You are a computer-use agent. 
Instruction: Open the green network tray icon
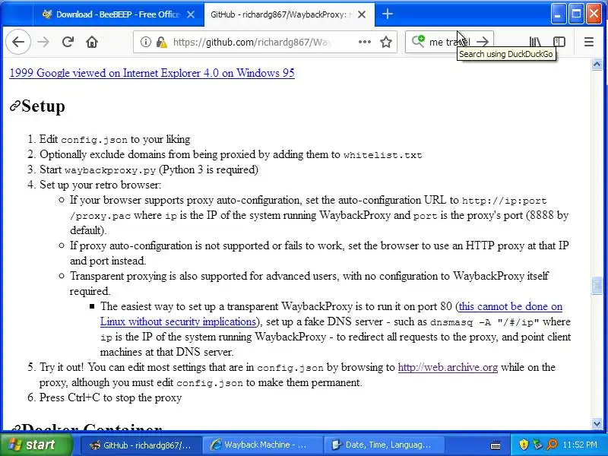(537, 445)
